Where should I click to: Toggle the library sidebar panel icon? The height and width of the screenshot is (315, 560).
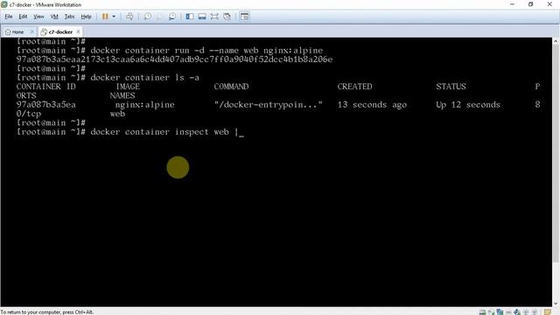click(190, 17)
